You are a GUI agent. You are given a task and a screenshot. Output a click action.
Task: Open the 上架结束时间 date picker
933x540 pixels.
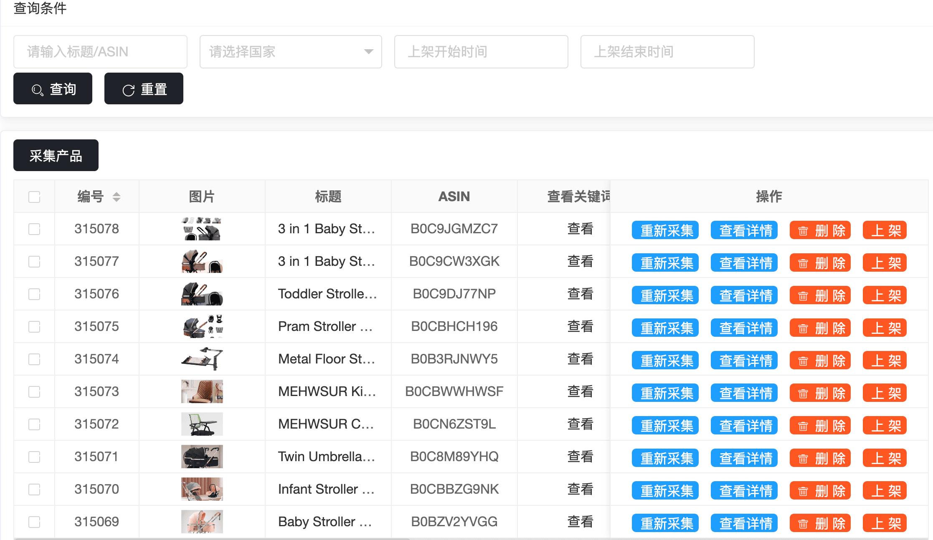(x=667, y=52)
